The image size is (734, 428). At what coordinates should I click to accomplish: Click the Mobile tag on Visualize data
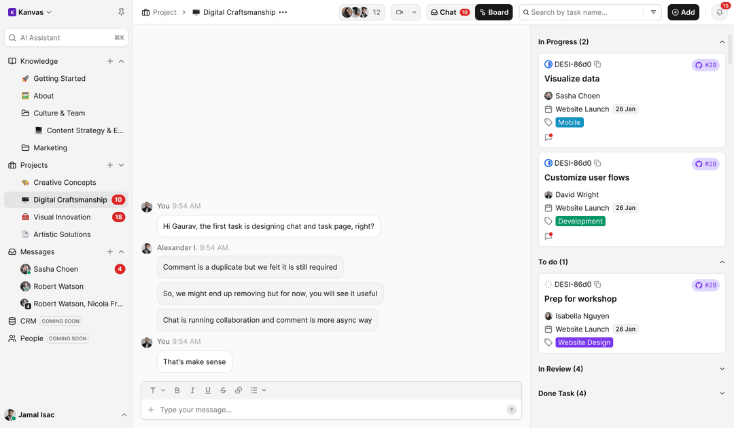[570, 122]
